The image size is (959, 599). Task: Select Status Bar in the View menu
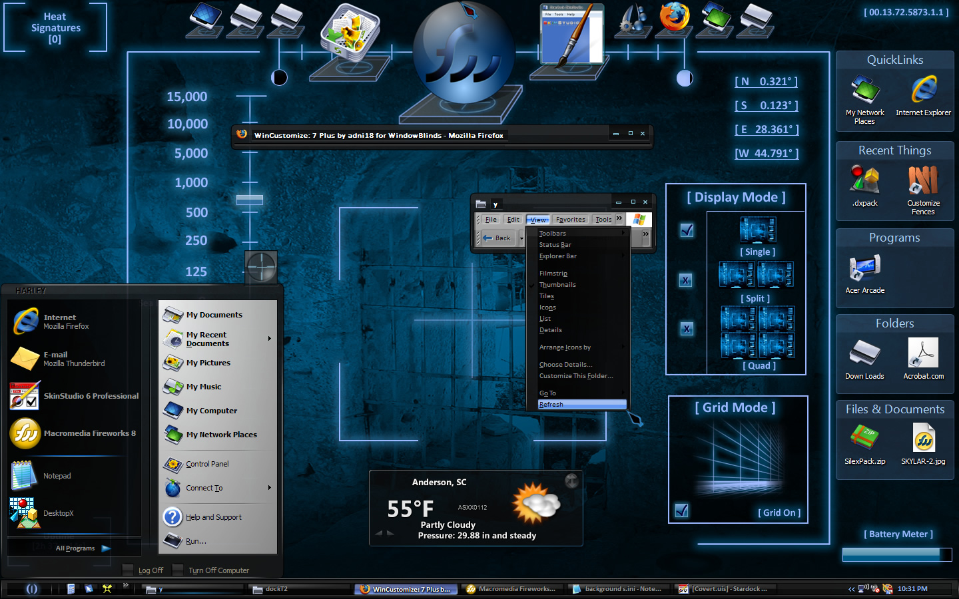point(578,245)
